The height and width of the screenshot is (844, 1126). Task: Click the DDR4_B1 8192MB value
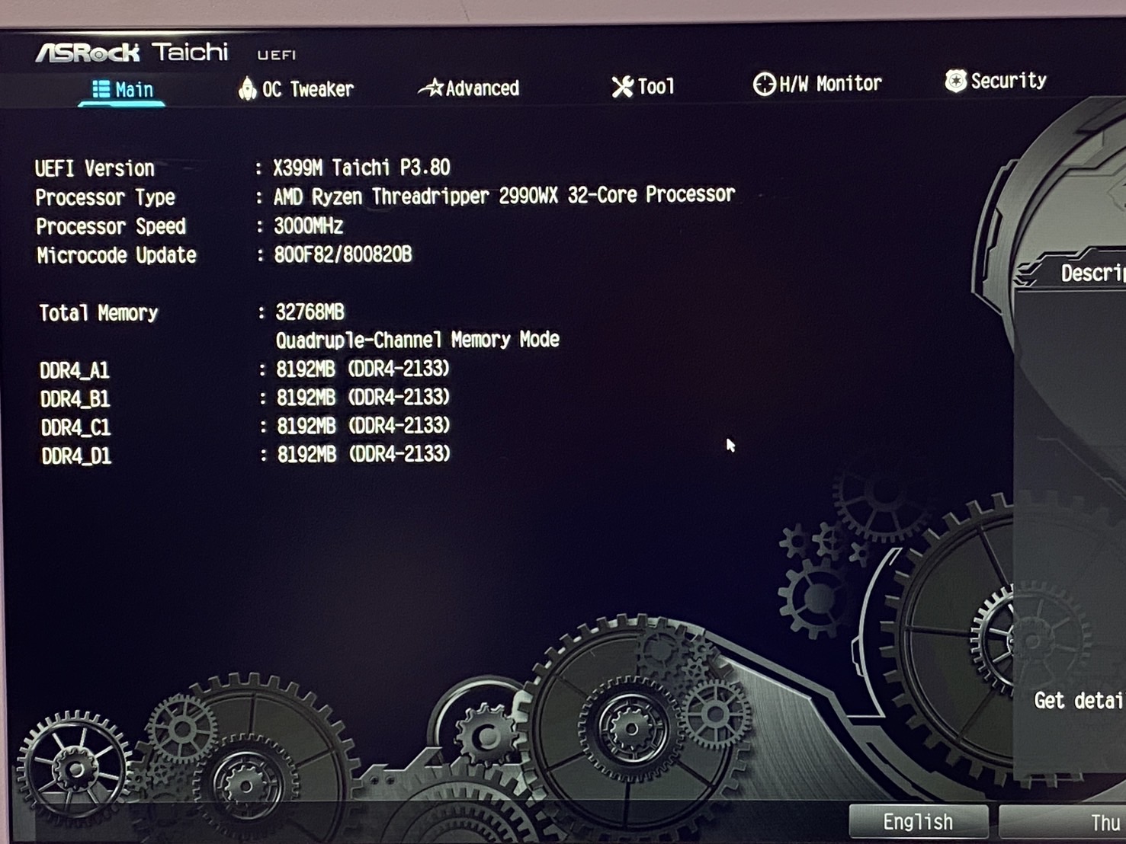tap(363, 398)
